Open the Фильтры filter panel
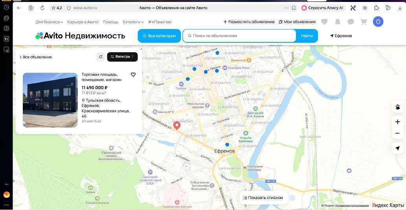Screen dimensions: 406x210 click(x=123, y=57)
